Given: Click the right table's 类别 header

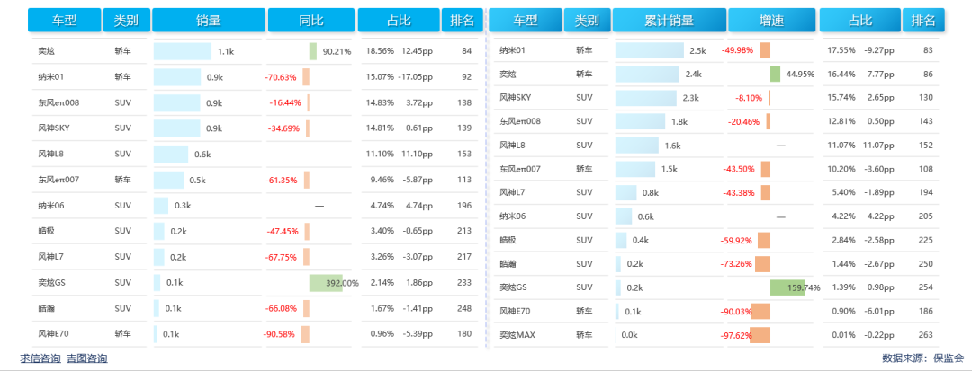Looking at the screenshot, I should point(587,20).
